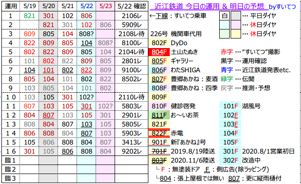301x184 pixels.
Task: Click the gray 平日ダイヤ legend box
Action: (x=236, y=16)
